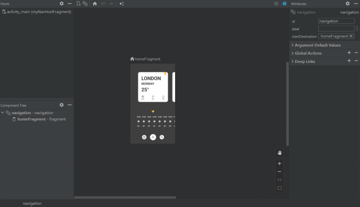Click the vertical canvas scrollbar
This screenshot has width=360, height=207.
[288, 104]
